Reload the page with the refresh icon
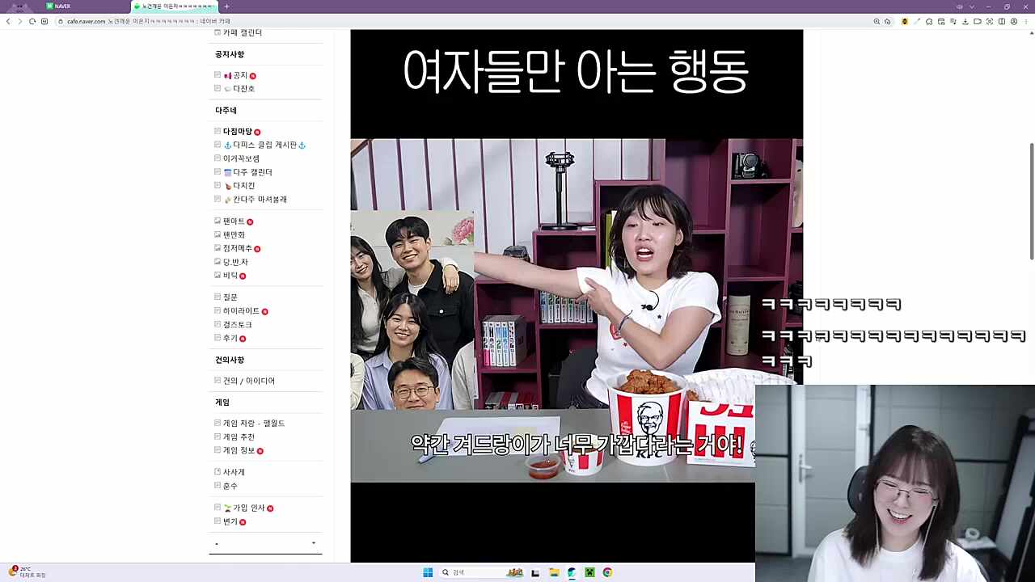The height and width of the screenshot is (582, 1035). click(32, 21)
